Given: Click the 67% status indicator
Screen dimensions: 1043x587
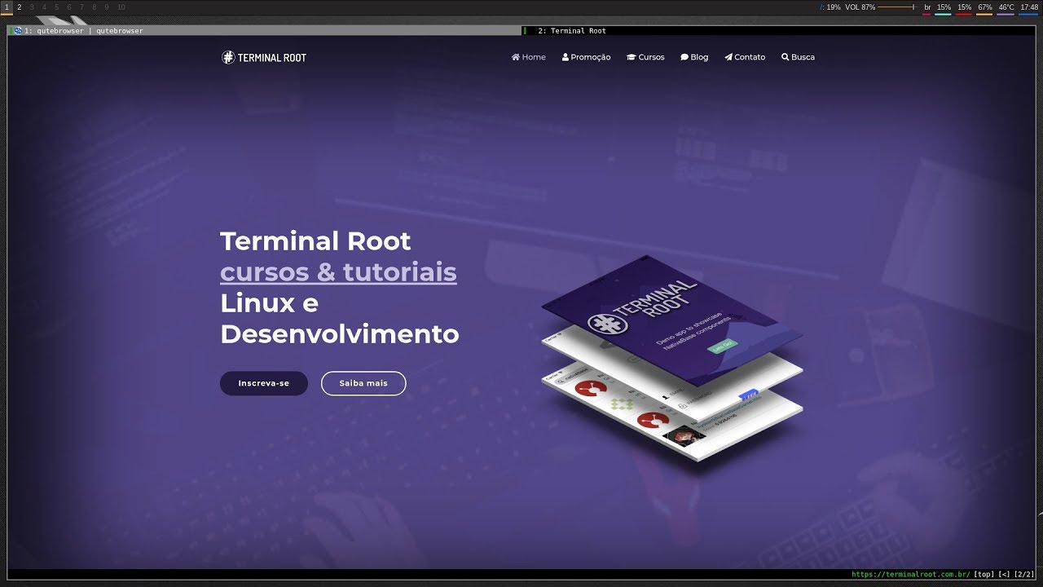Looking at the screenshot, I should 984,7.
